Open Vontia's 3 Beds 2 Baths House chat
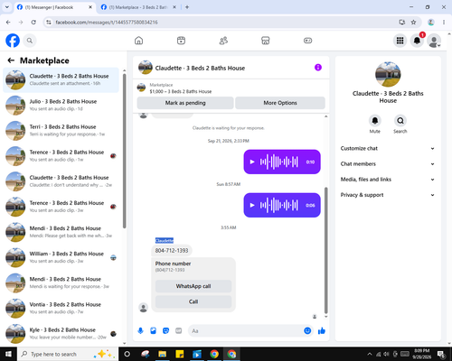452x361 pixels. (61, 309)
